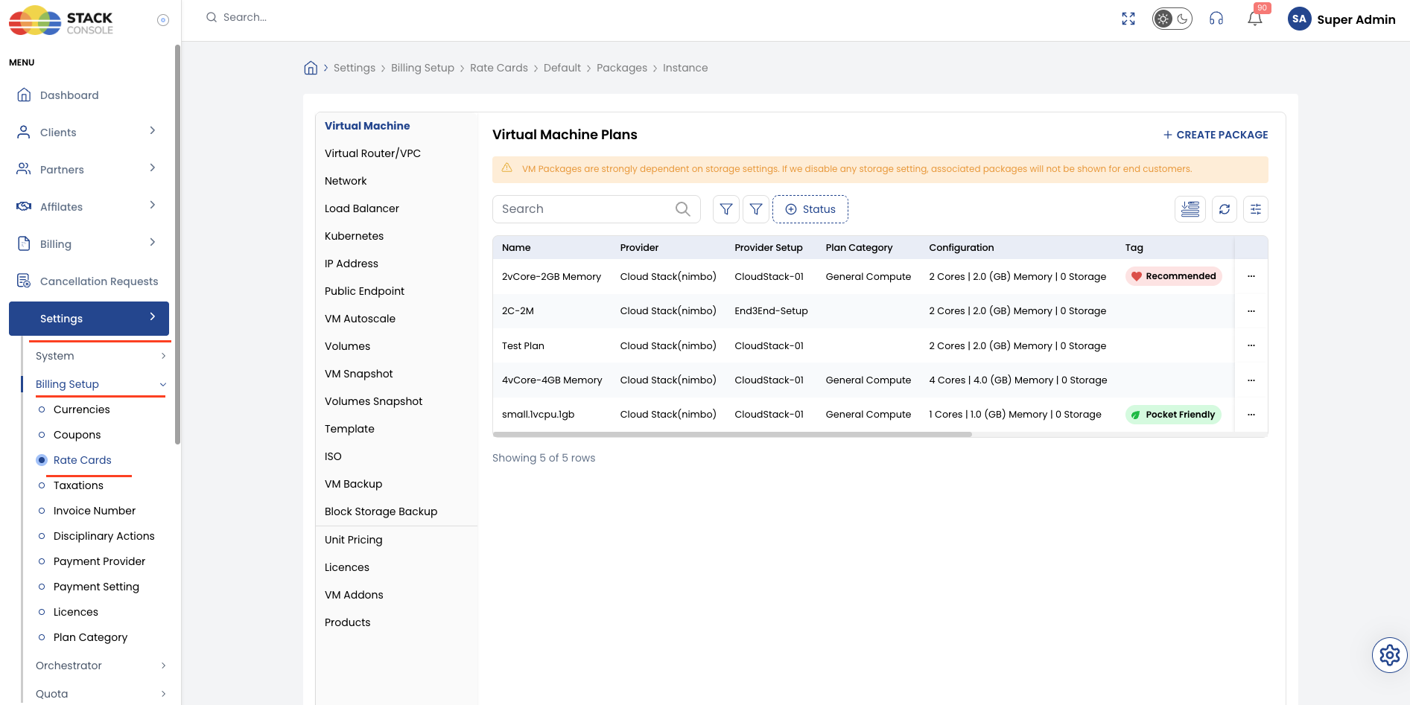Viewport: 1410px width, 705px height.
Task: Click the fullscreen expand icon
Action: (x=1128, y=19)
